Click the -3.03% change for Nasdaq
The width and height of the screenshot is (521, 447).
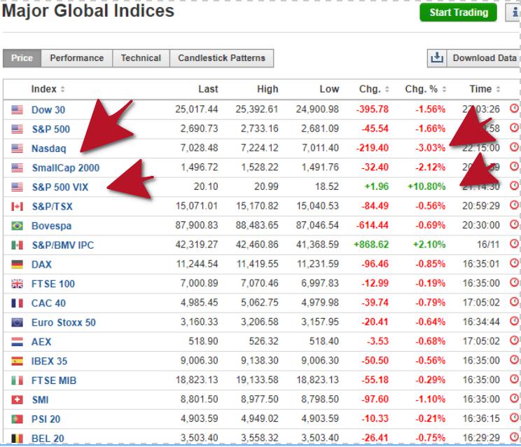pyautogui.click(x=430, y=148)
